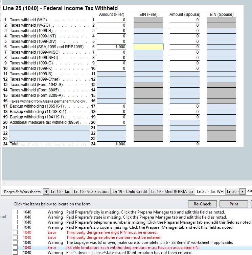Edit Amount (Filer) for SSA-1099 line 6
Image resolution: width=252 pixels, height=255 pixels.
pos(112,47)
